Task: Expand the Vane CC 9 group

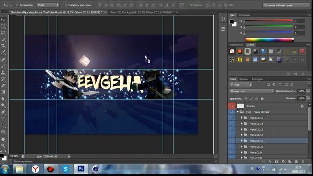Action: tap(241, 152)
